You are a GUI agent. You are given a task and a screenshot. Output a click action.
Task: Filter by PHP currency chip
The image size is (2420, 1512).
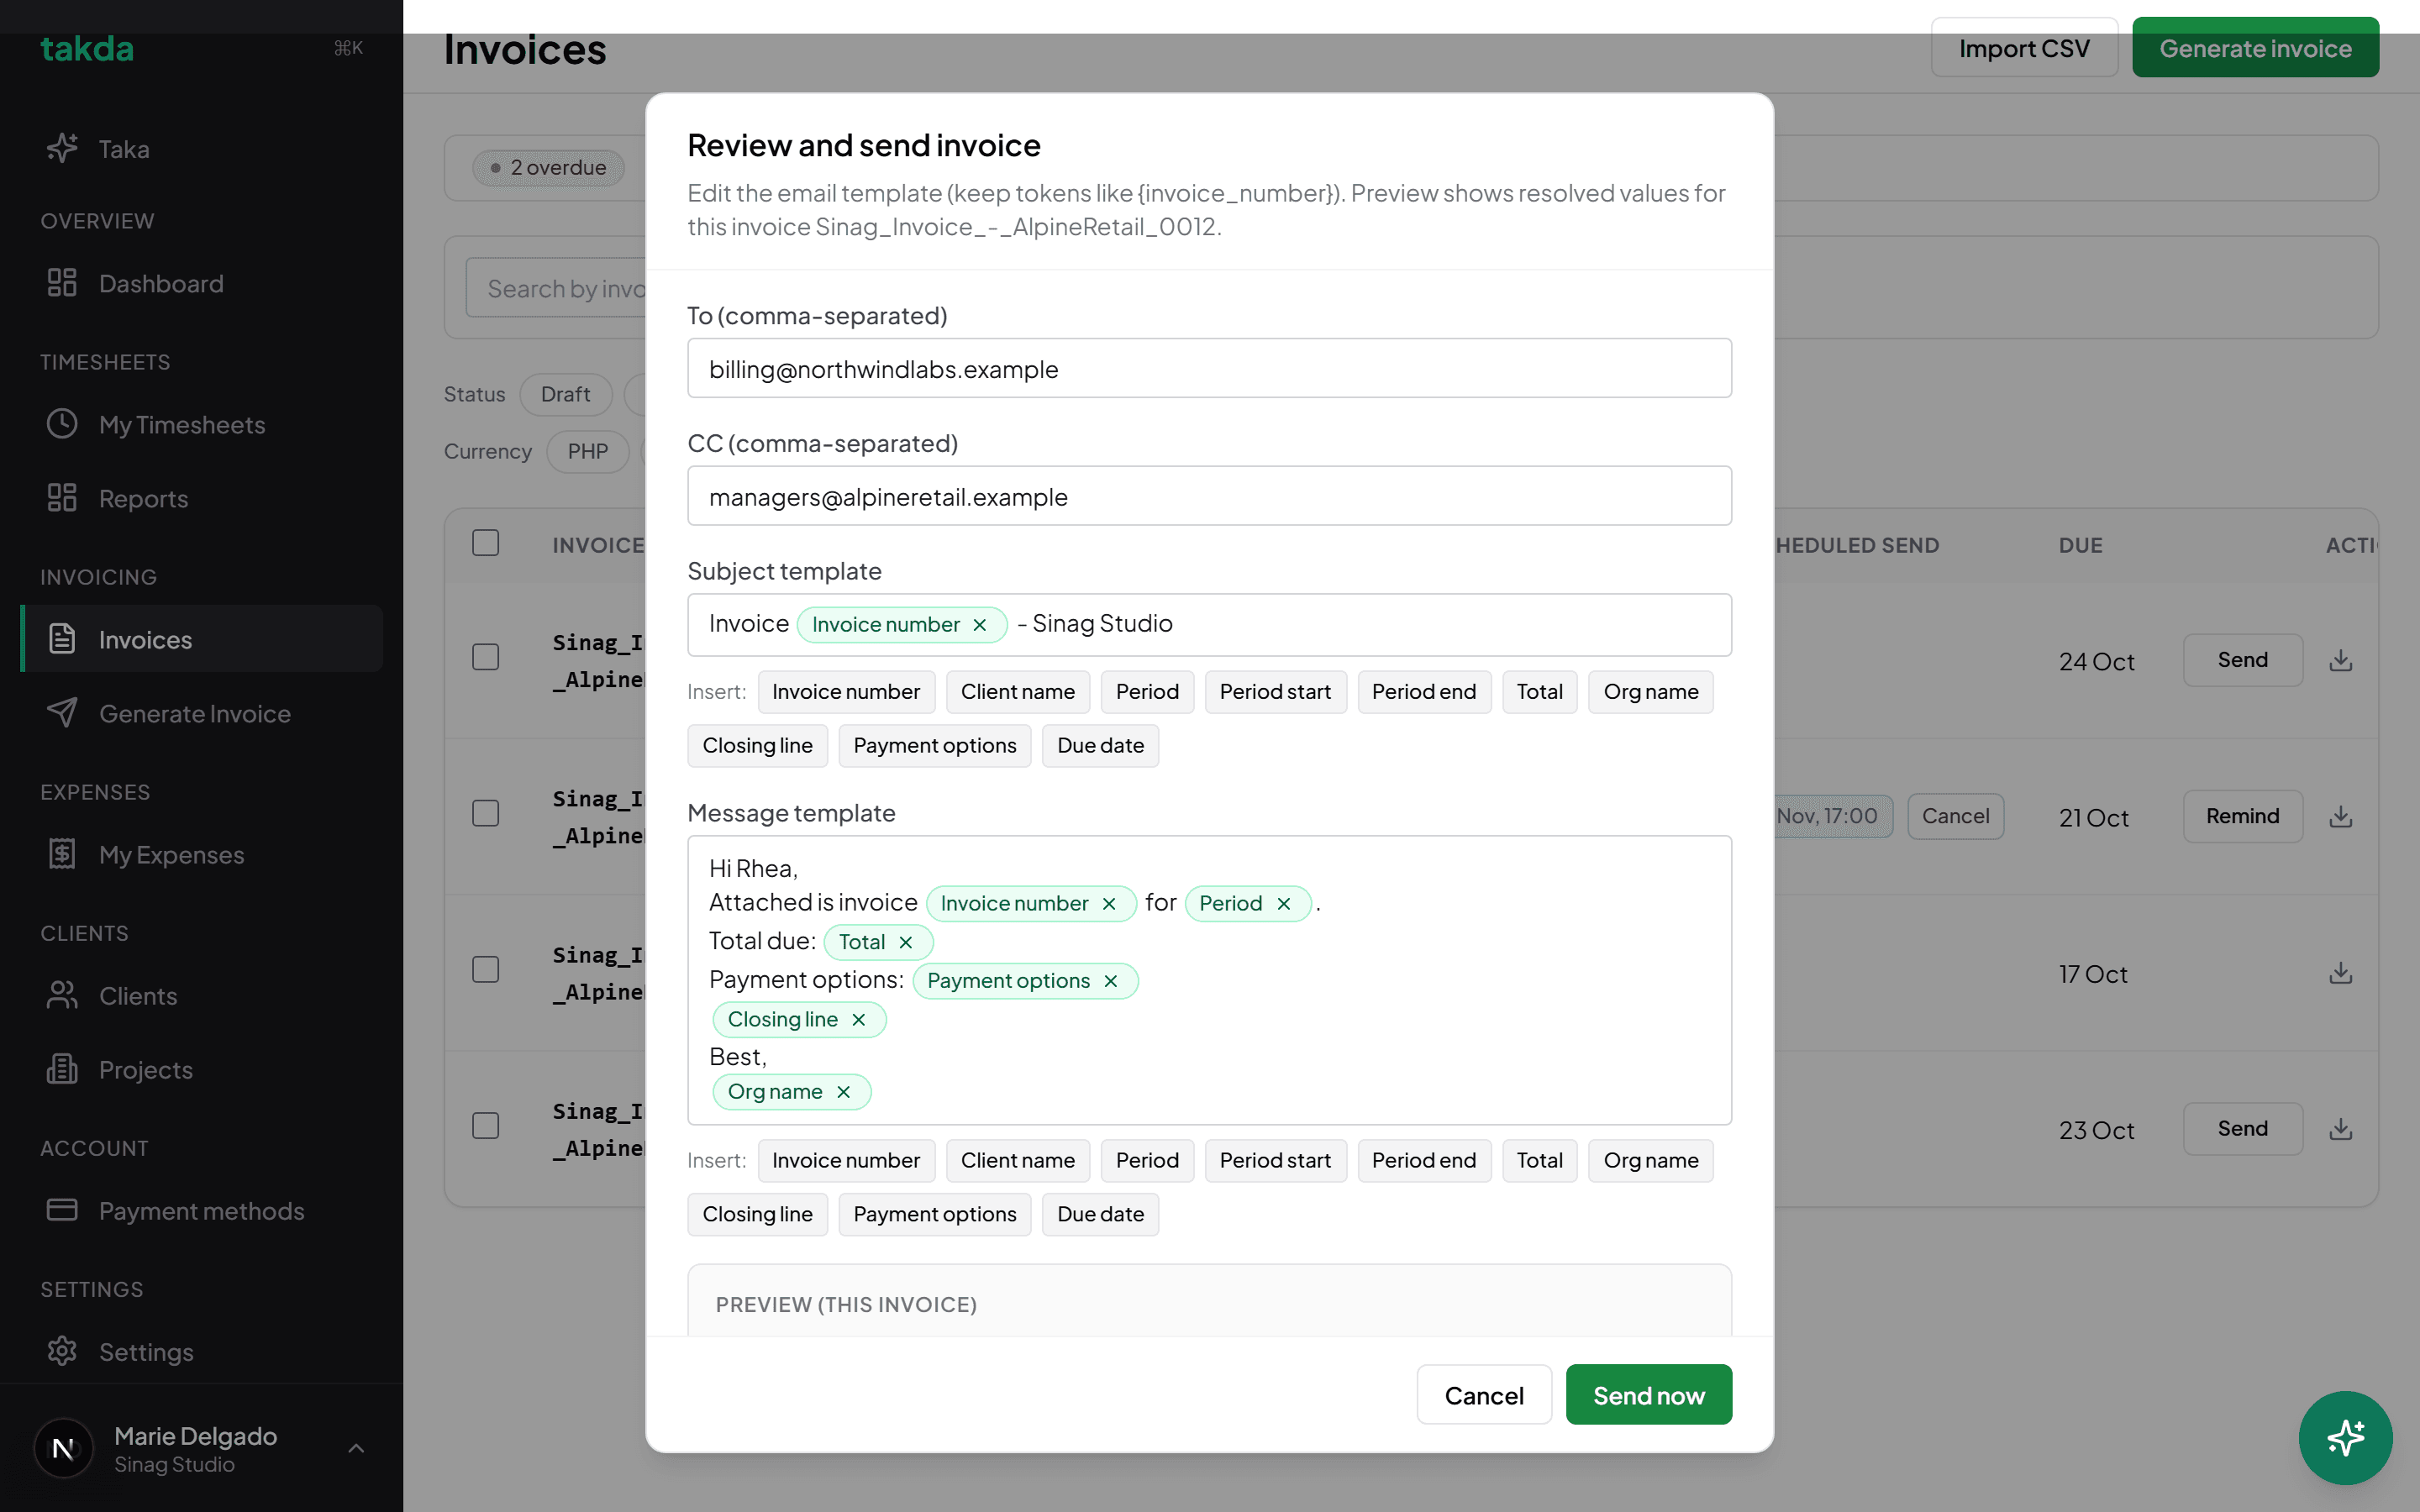click(x=587, y=451)
